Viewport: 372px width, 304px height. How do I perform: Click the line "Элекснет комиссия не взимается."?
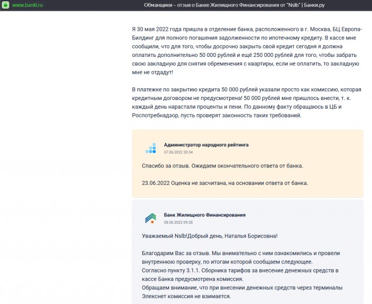click(186, 296)
